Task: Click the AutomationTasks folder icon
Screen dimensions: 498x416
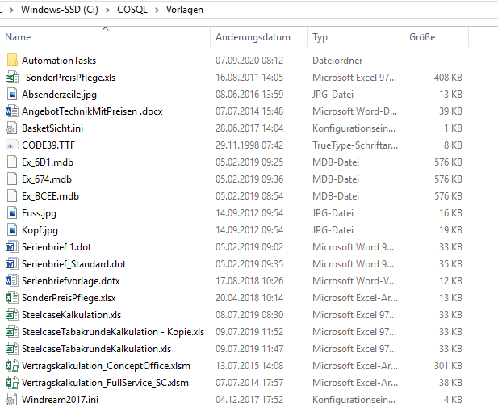Action: pos(11,61)
